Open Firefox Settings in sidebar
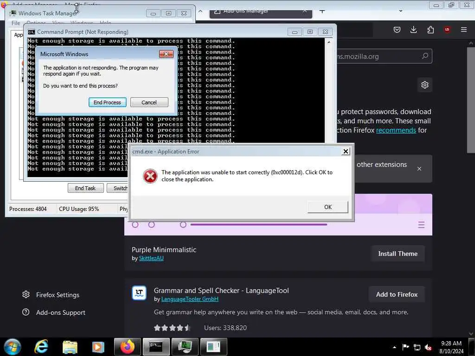Screen dimensions: 475x356 [x=58, y=295]
